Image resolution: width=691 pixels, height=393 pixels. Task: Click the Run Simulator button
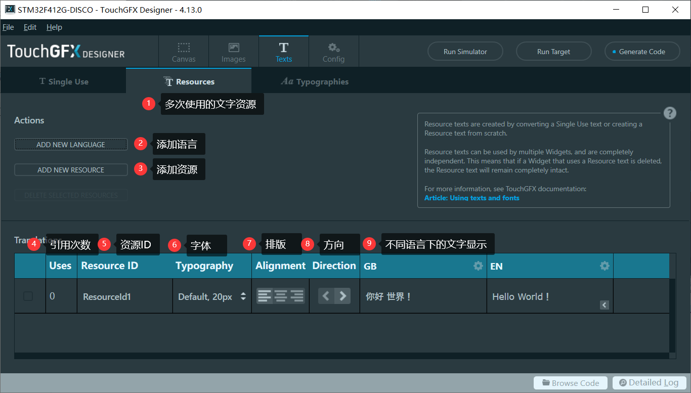(465, 52)
